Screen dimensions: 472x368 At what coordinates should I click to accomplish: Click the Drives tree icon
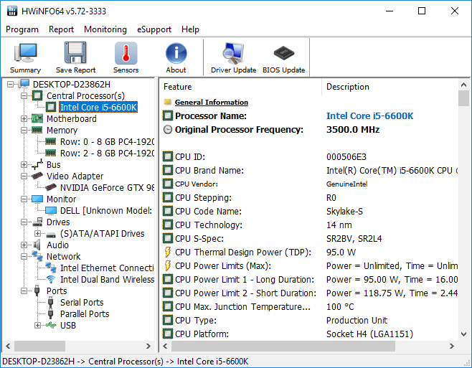click(37, 222)
